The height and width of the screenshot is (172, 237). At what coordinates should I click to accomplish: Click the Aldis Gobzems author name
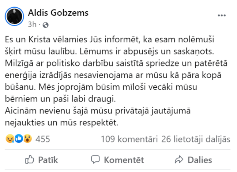click(58, 14)
